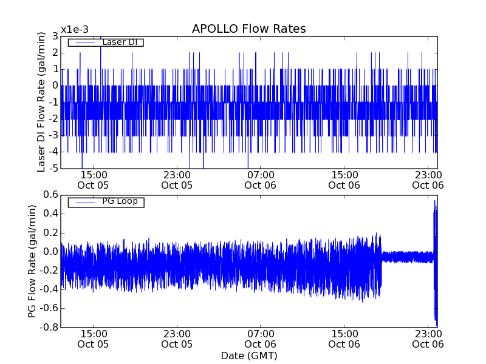Click the PG Flow Rate y-axis label

pyautogui.click(x=32, y=261)
